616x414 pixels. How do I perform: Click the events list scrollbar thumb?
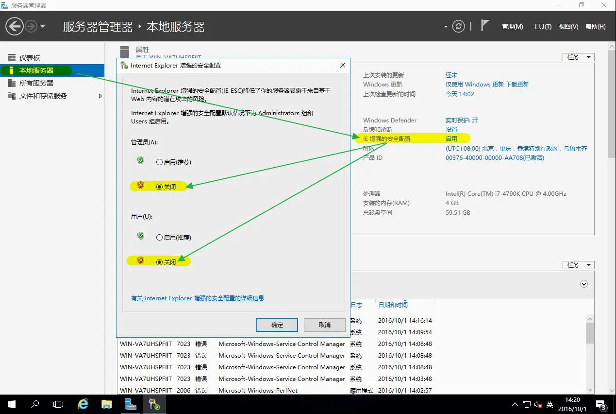(590, 333)
